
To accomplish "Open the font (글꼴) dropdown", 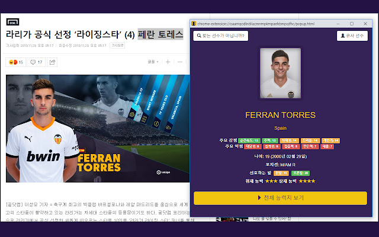I will click(x=153, y=62).
